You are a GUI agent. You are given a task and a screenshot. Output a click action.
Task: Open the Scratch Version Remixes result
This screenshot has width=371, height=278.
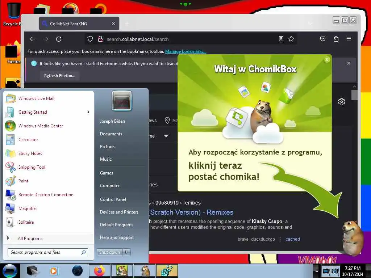click(191, 212)
